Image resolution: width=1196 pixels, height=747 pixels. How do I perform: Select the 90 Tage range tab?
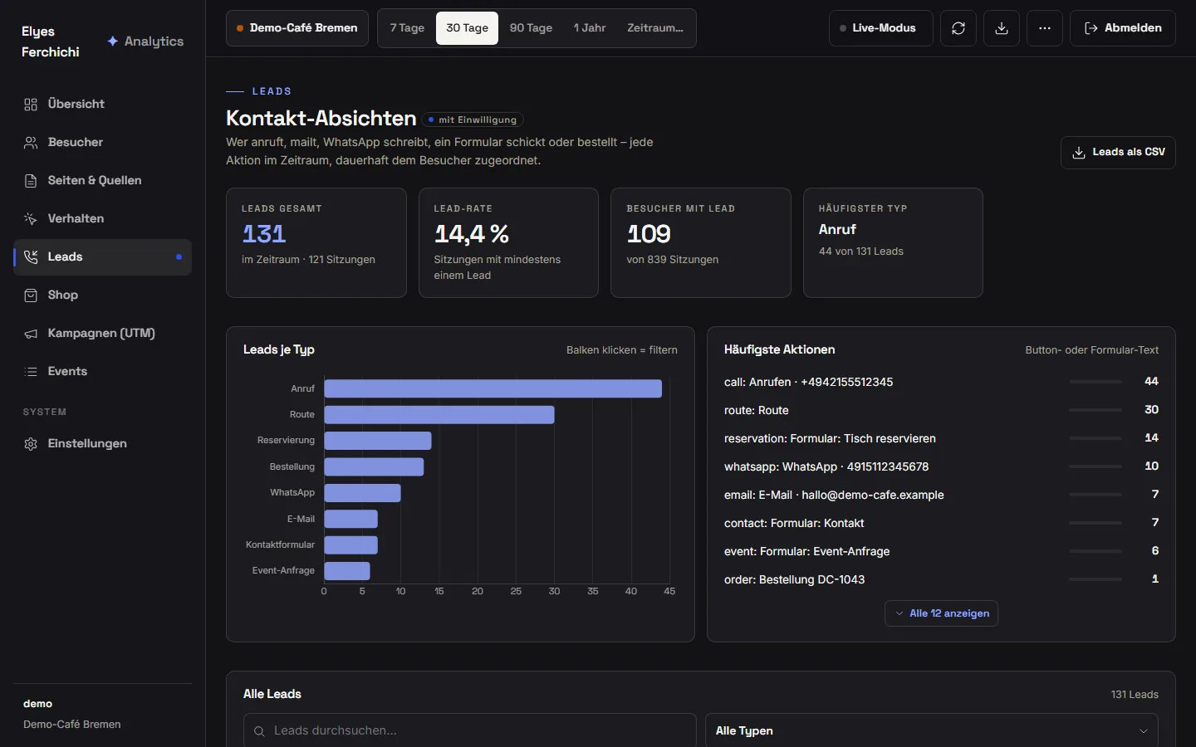pyautogui.click(x=531, y=28)
